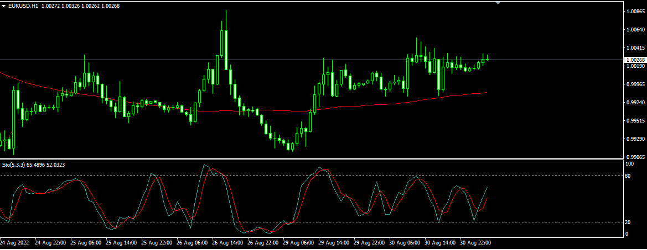Click time label 25 Aug 14:00
The height and width of the screenshot is (250, 647).
pyautogui.click(x=121, y=243)
